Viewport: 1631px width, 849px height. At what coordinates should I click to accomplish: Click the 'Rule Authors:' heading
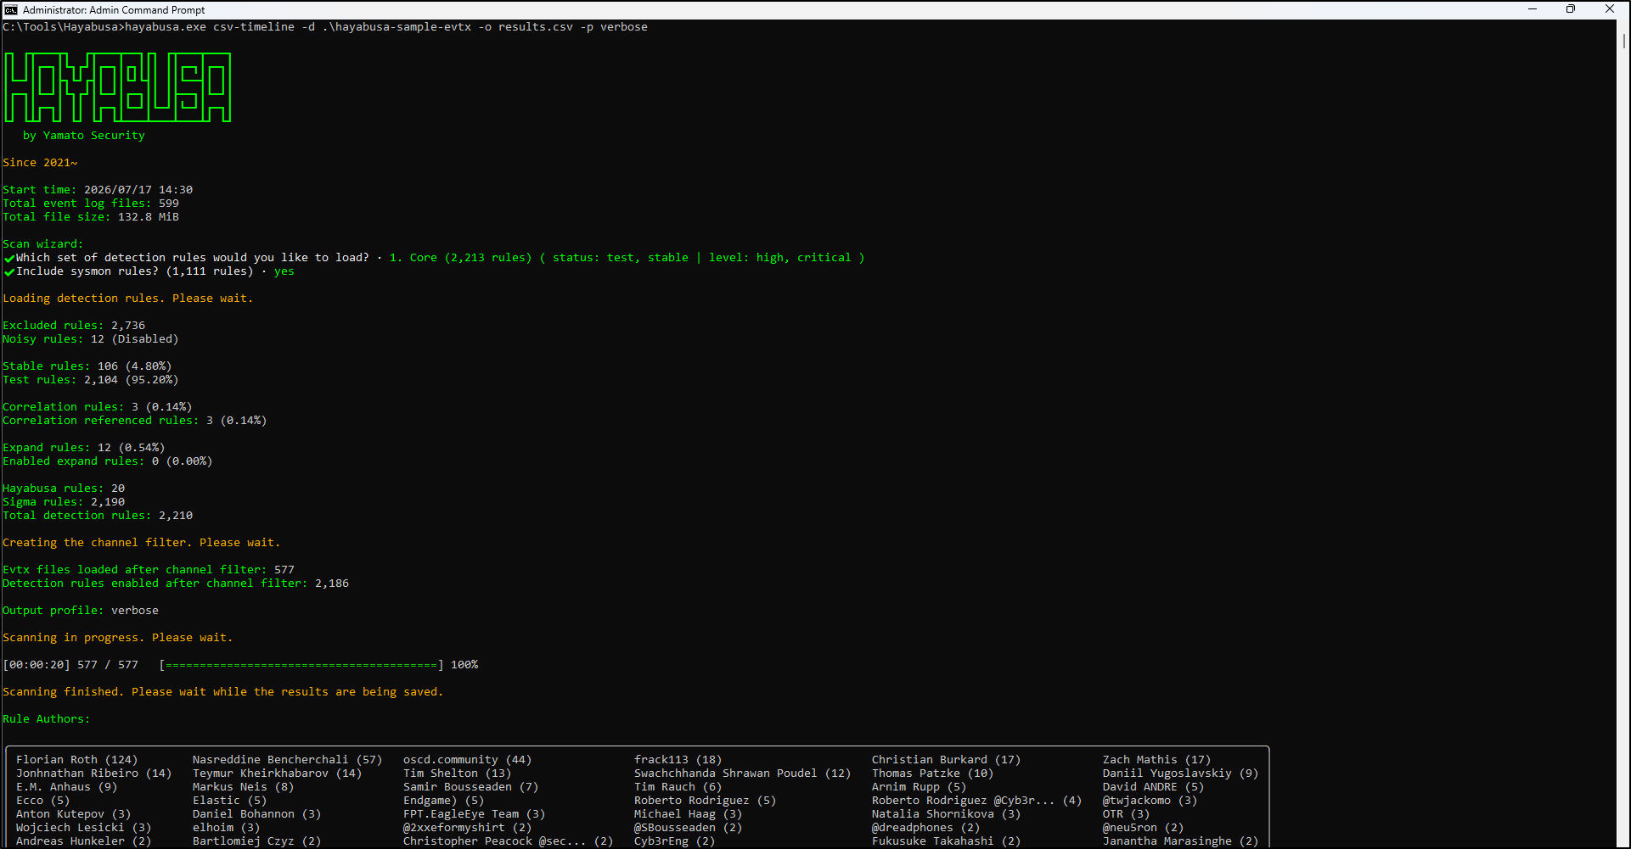[x=47, y=719]
